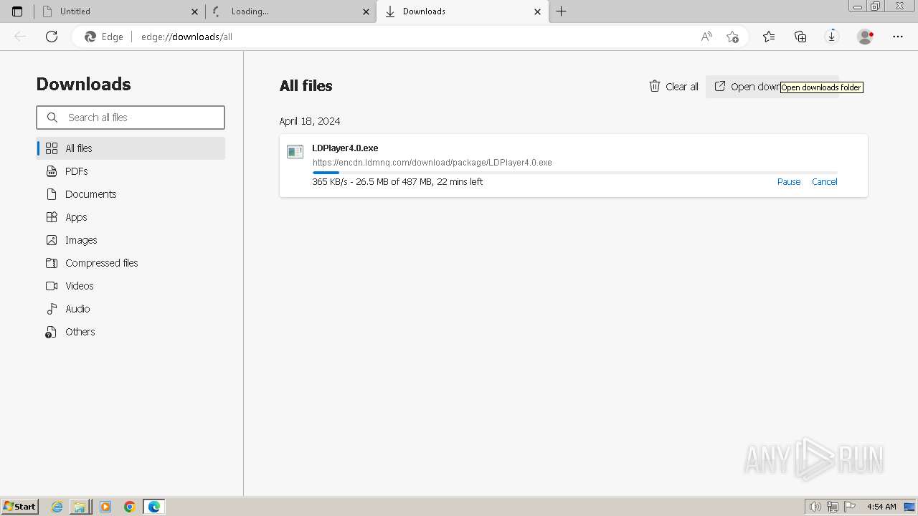Pause the LDPlayer4.0.exe download
918x516 pixels.
tap(789, 182)
